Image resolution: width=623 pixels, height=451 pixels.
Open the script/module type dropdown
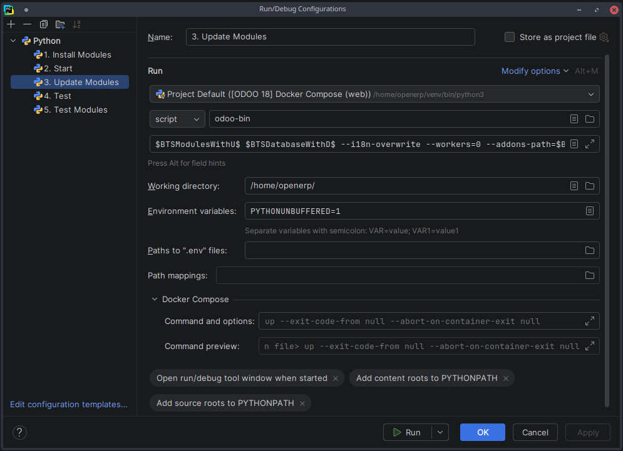click(x=177, y=119)
